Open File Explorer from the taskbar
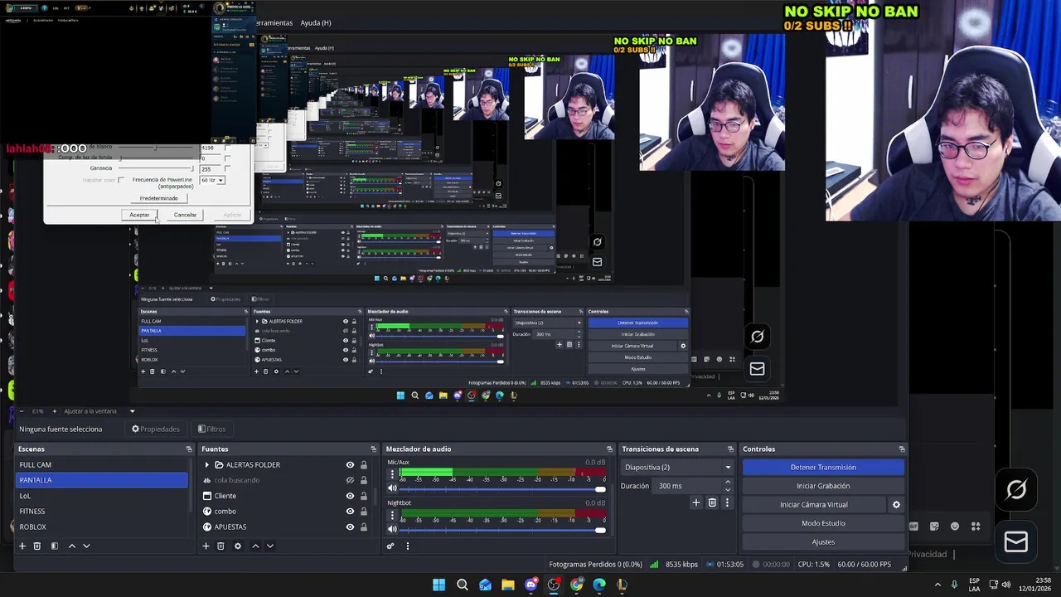1061x597 pixels. (507, 585)
